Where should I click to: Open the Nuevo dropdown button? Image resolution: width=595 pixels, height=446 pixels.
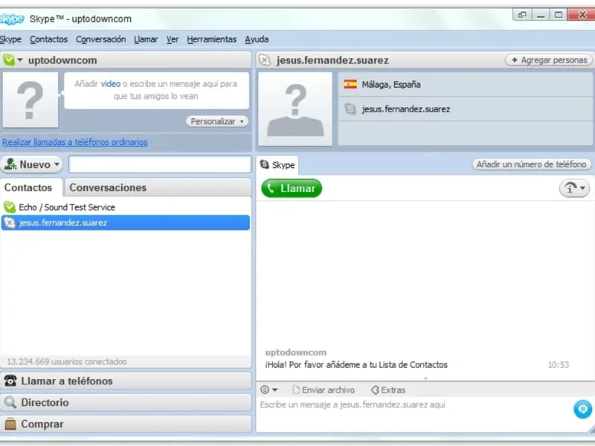pos(32,164)
